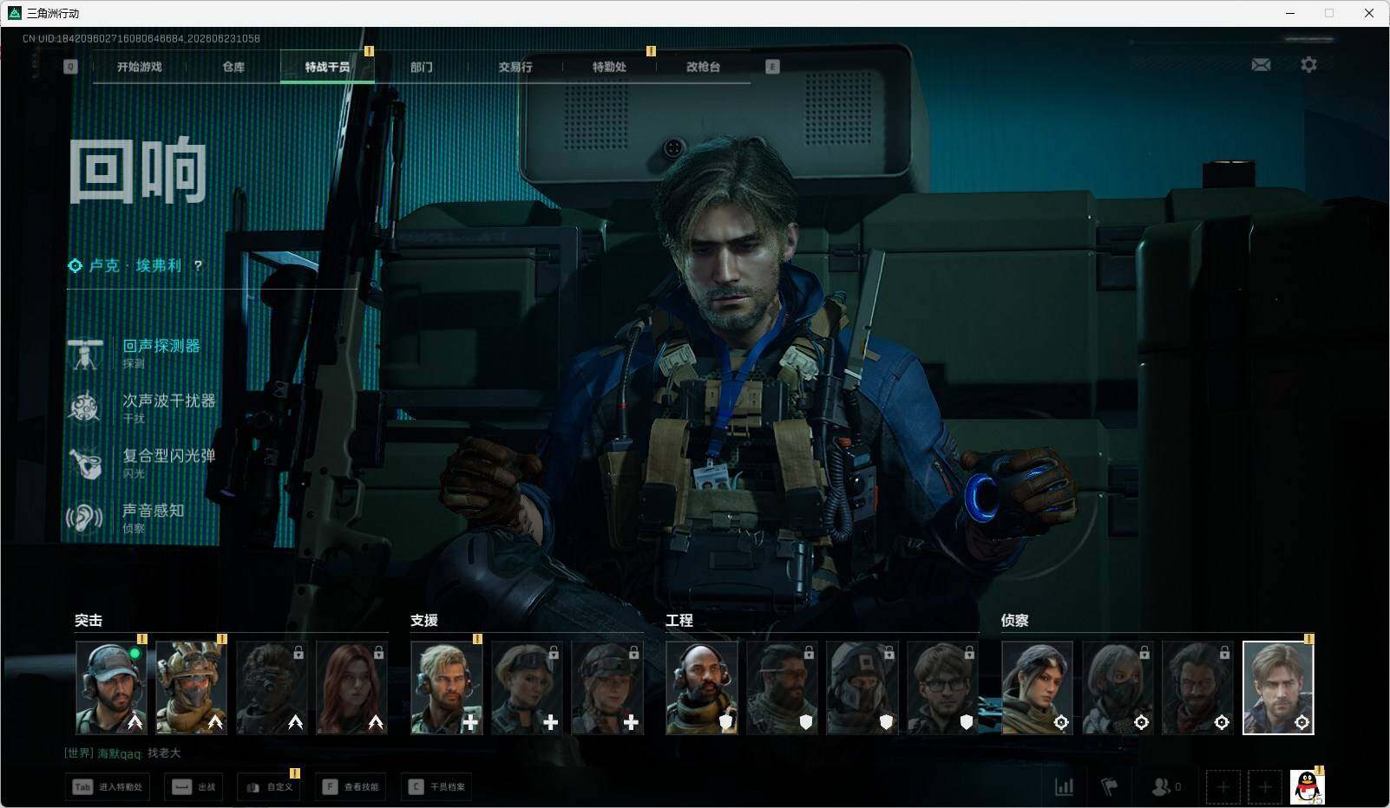Click the lock icon on red-haired operator

378,652
